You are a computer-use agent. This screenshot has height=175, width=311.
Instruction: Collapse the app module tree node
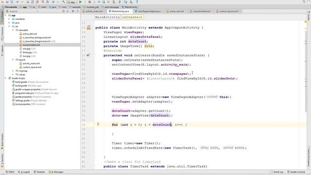(6, 15)
